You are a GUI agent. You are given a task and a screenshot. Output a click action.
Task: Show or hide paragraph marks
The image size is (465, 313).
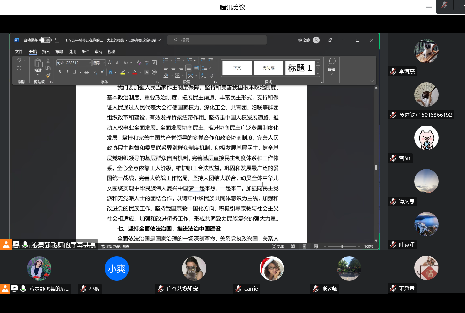212,76
